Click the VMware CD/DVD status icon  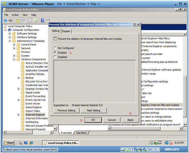point(127,149)
